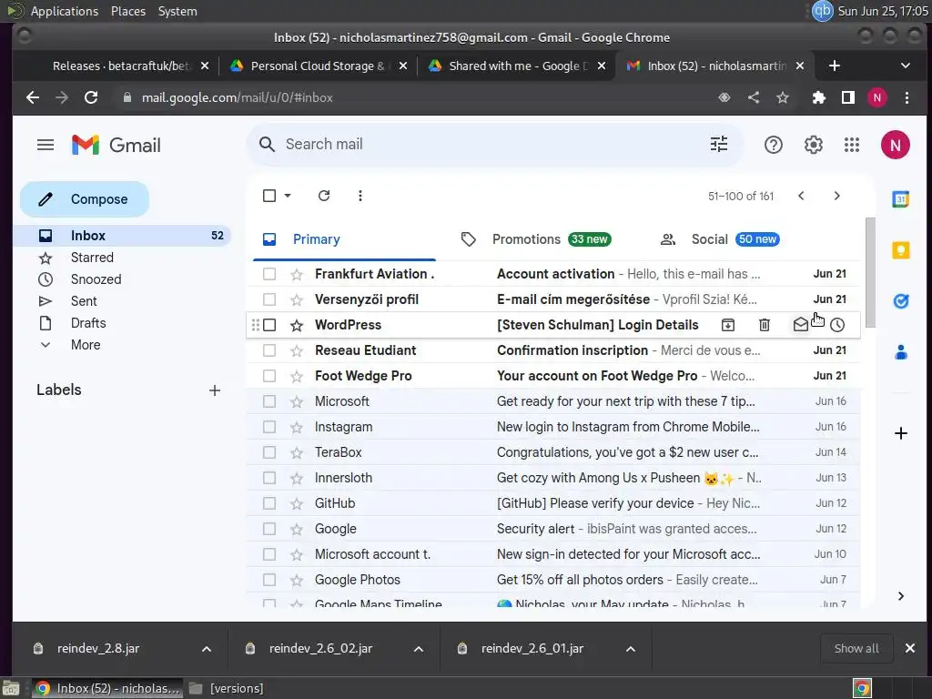Archive the WordPress email

(x=728, y=325)
